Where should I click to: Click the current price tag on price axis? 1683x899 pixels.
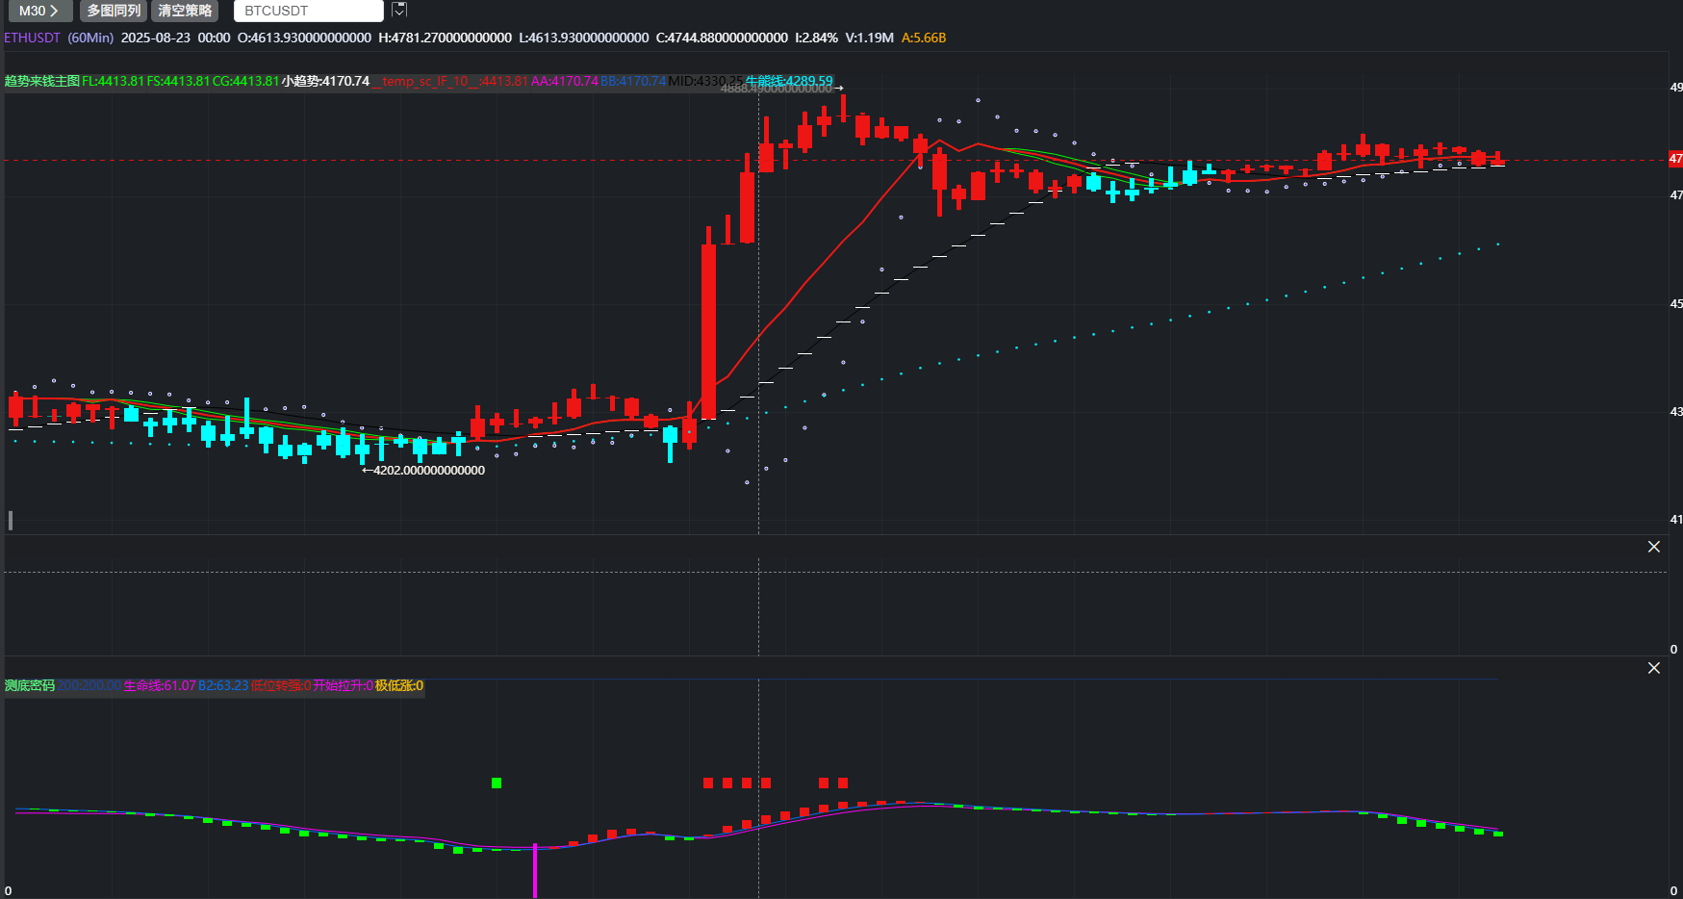pyautogui.click(x=1675, y=159)
